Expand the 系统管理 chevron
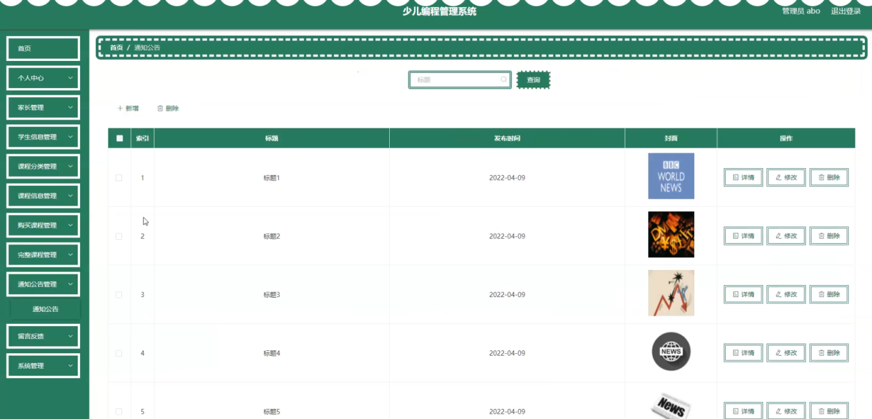This screenshot has width=872, height=419. [x=70, y=366]
